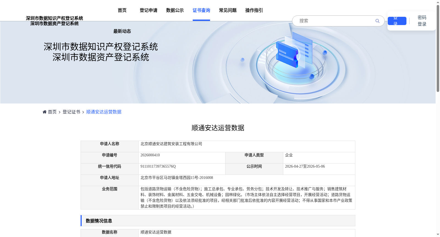The height and width of the screenshot is (237, 440).
Task: Click the 公示时间 label cell
Action: 254,169
